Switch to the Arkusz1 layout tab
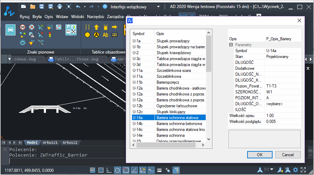Viewport: 314px width, 175px height. tap(50, 142)
